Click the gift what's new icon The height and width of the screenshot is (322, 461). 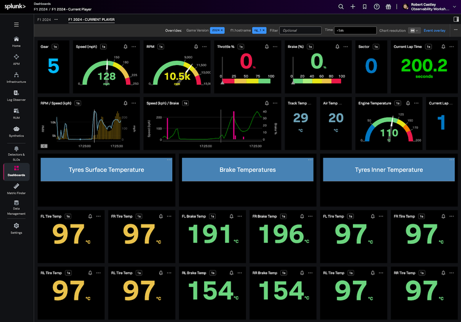point(388,7)
